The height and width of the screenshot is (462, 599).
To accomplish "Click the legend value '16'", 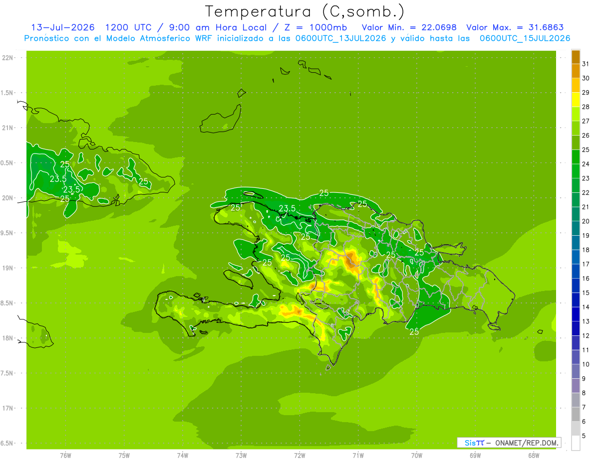I will [586, 278].
